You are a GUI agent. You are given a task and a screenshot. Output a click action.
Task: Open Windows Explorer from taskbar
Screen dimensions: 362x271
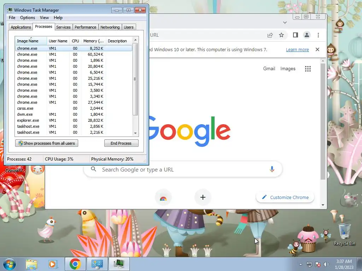(31, 264)
